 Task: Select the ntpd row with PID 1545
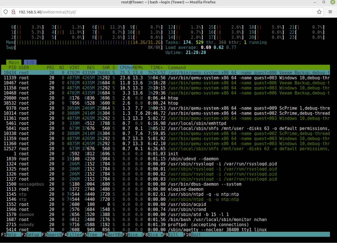[x=165, y=194]
